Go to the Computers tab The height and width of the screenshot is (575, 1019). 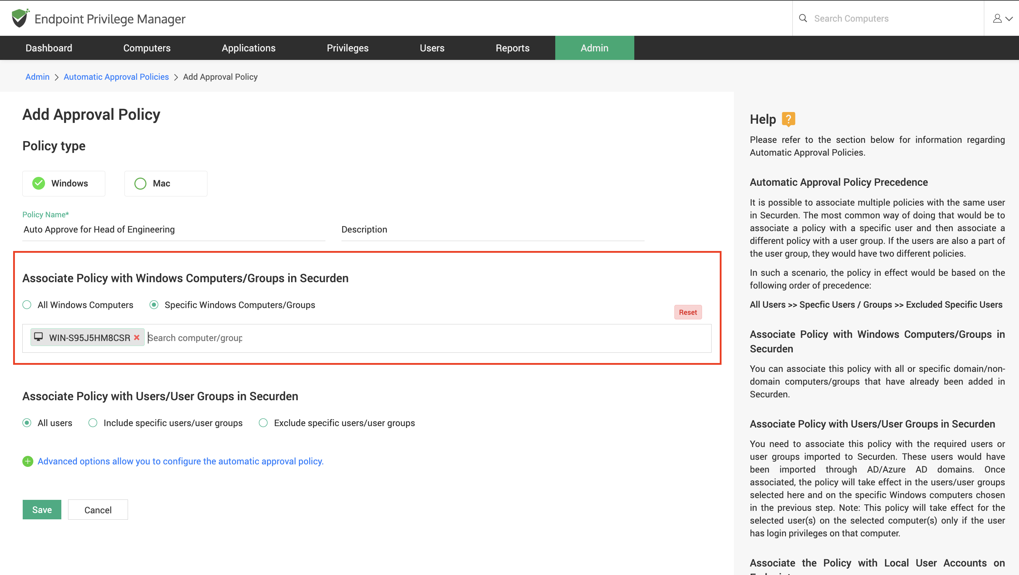[x=147, y=48]
